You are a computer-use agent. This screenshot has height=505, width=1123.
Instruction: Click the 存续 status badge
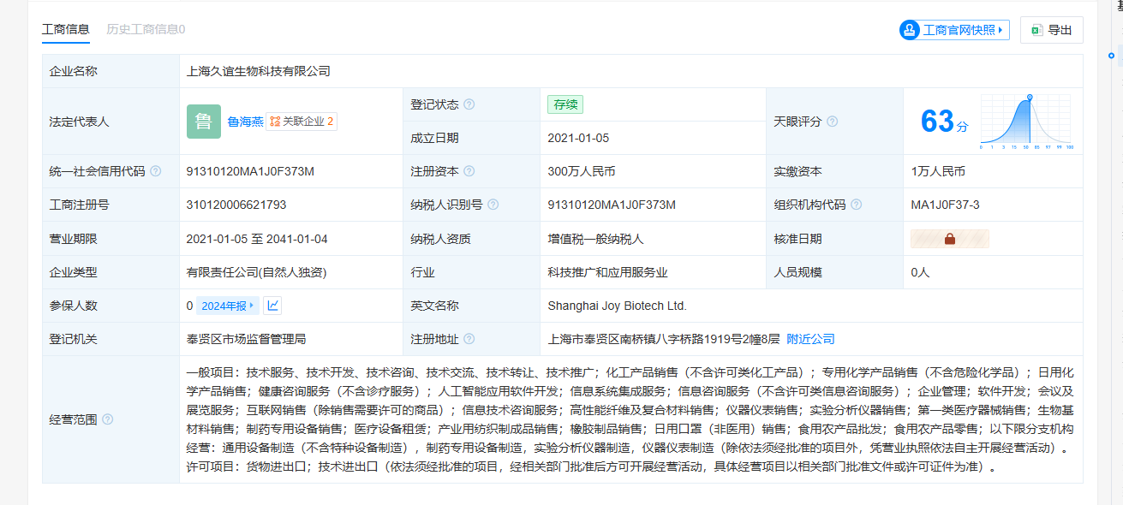[565, 104]
